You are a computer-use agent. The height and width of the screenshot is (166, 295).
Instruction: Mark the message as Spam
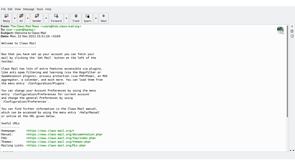click(x=87, y=18)
